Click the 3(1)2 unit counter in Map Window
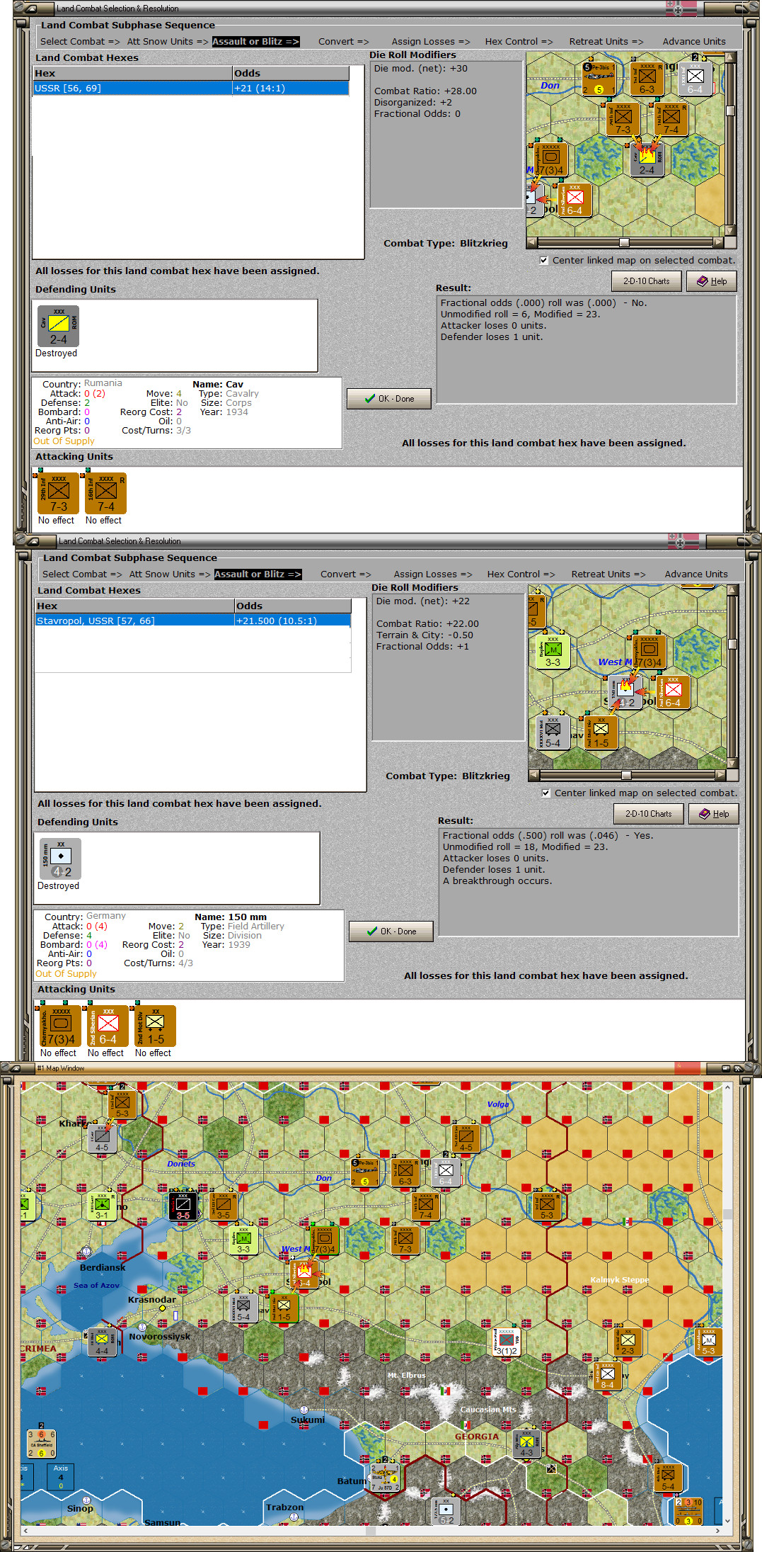Image resolution: width=762 pixels, height=1552 pixels. pyautogui.click(x=507, y=1341)
